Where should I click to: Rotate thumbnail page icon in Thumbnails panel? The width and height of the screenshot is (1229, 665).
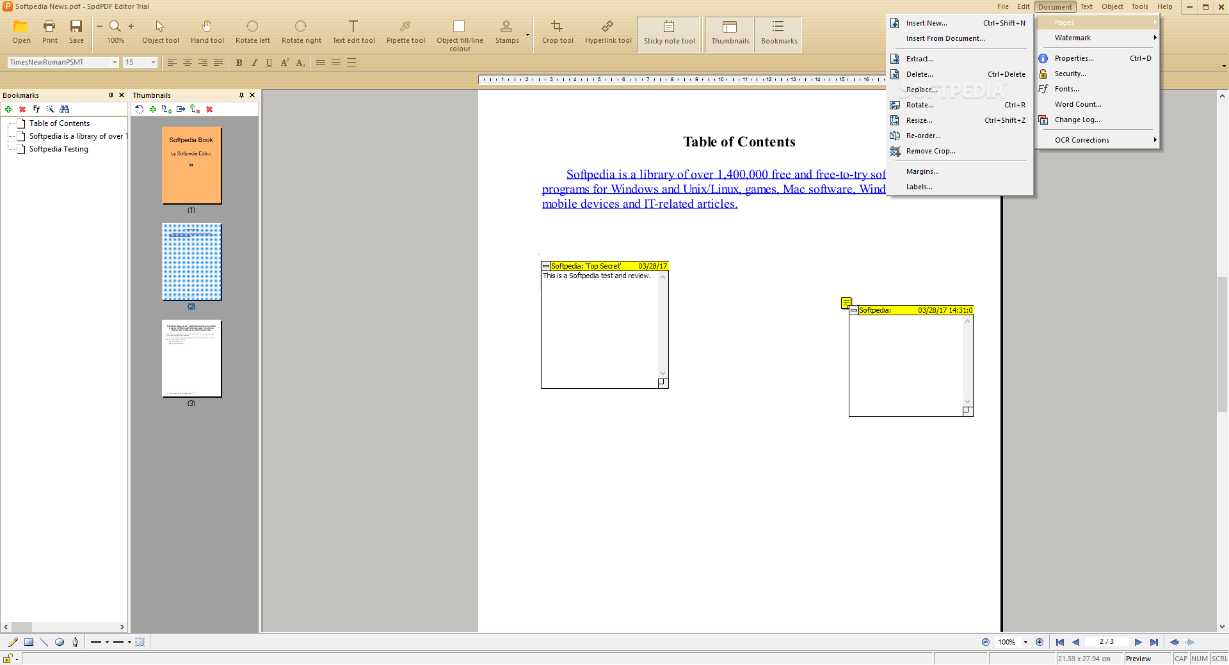(139, 109)
